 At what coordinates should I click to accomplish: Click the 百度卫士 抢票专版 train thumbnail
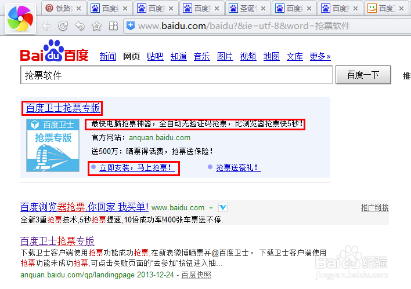coord(53,145)
